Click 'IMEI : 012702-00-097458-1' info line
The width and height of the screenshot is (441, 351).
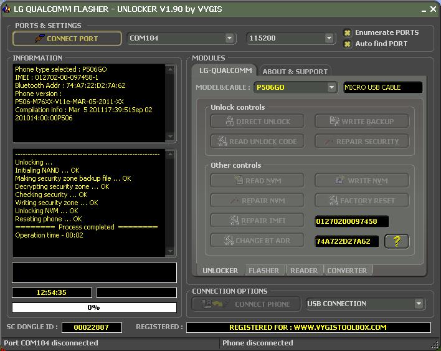[x=57, y=77]
